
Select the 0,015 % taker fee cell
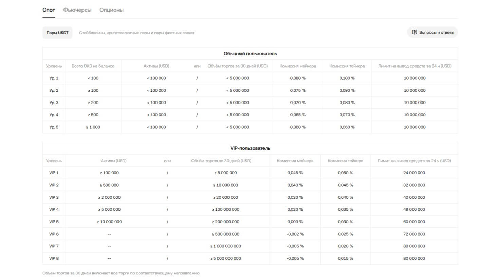[345, 258]
